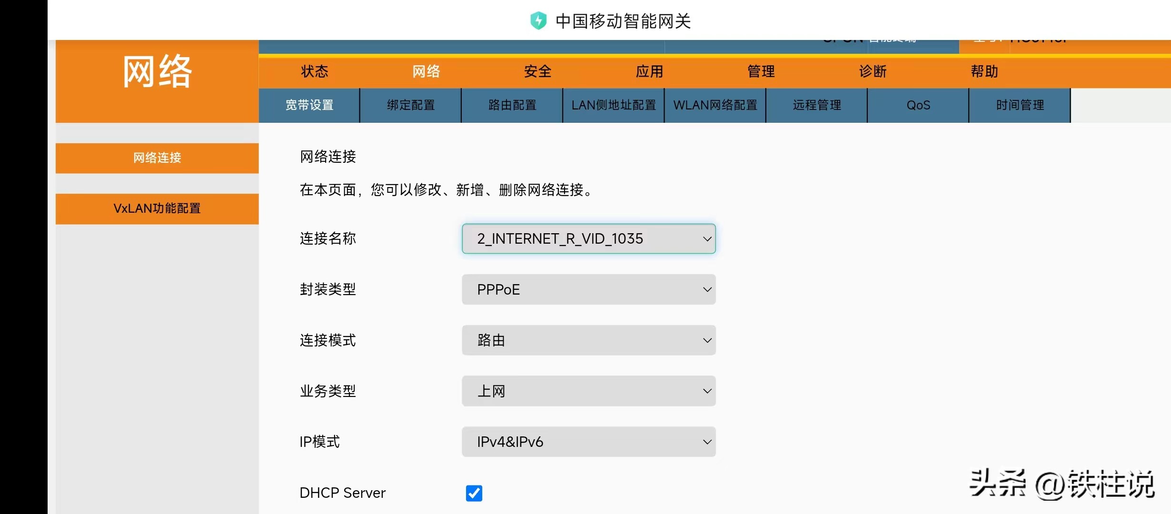Click the China Mobile gateway shield logo
Viewport: 1171px width, 514px height.
point(538,20)
